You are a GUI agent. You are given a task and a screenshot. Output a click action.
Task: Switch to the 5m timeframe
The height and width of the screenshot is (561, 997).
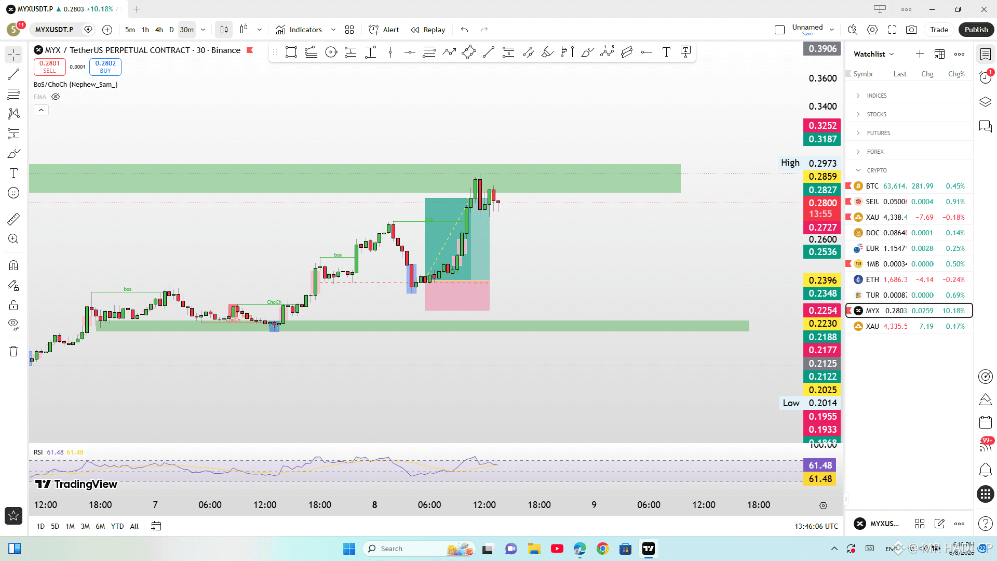click(130, 30)
